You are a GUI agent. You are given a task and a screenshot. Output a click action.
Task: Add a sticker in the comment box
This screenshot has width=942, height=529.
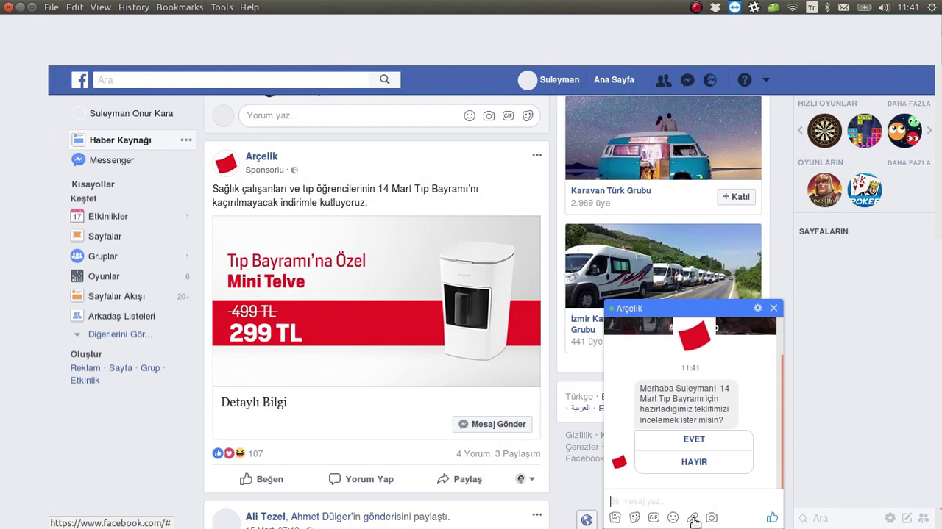tap(528, 116)
